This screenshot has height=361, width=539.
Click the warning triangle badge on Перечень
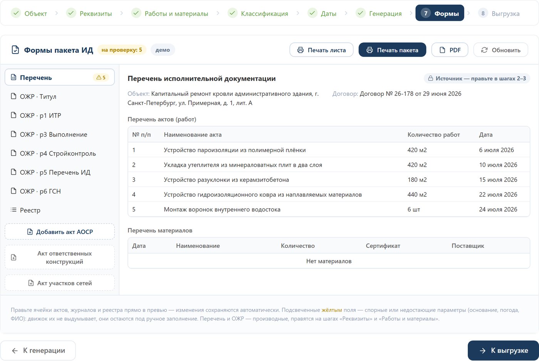(101, 78)
